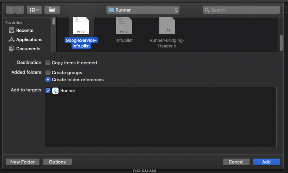The width and height of the screenshot is (288, 173).
Task: Click the sidebar scrollbar thumb
Action: pyautogui.click(x=54, y=21)
